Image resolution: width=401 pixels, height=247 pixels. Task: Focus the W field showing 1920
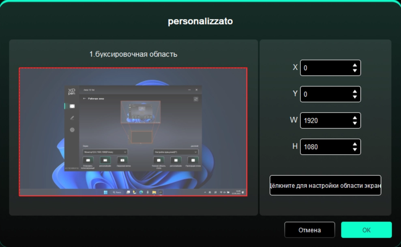click(324, 121)
